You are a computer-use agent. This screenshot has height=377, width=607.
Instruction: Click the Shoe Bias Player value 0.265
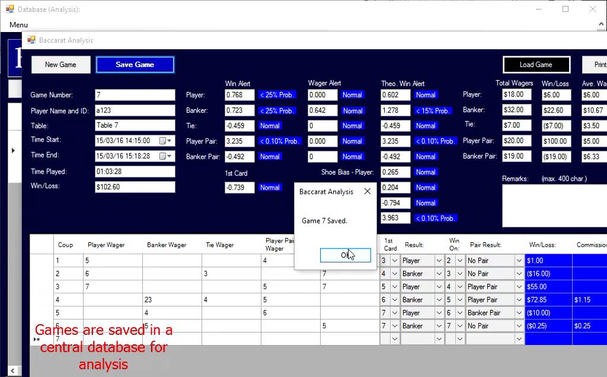pos(395,172)
